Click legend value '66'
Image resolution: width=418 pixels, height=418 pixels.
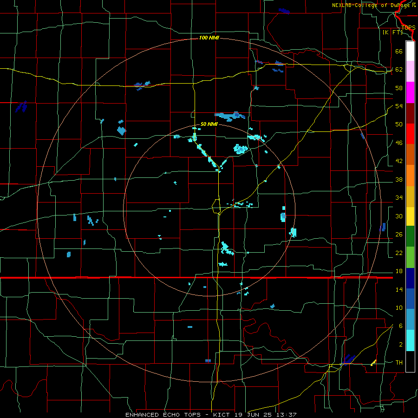(399, 51)
